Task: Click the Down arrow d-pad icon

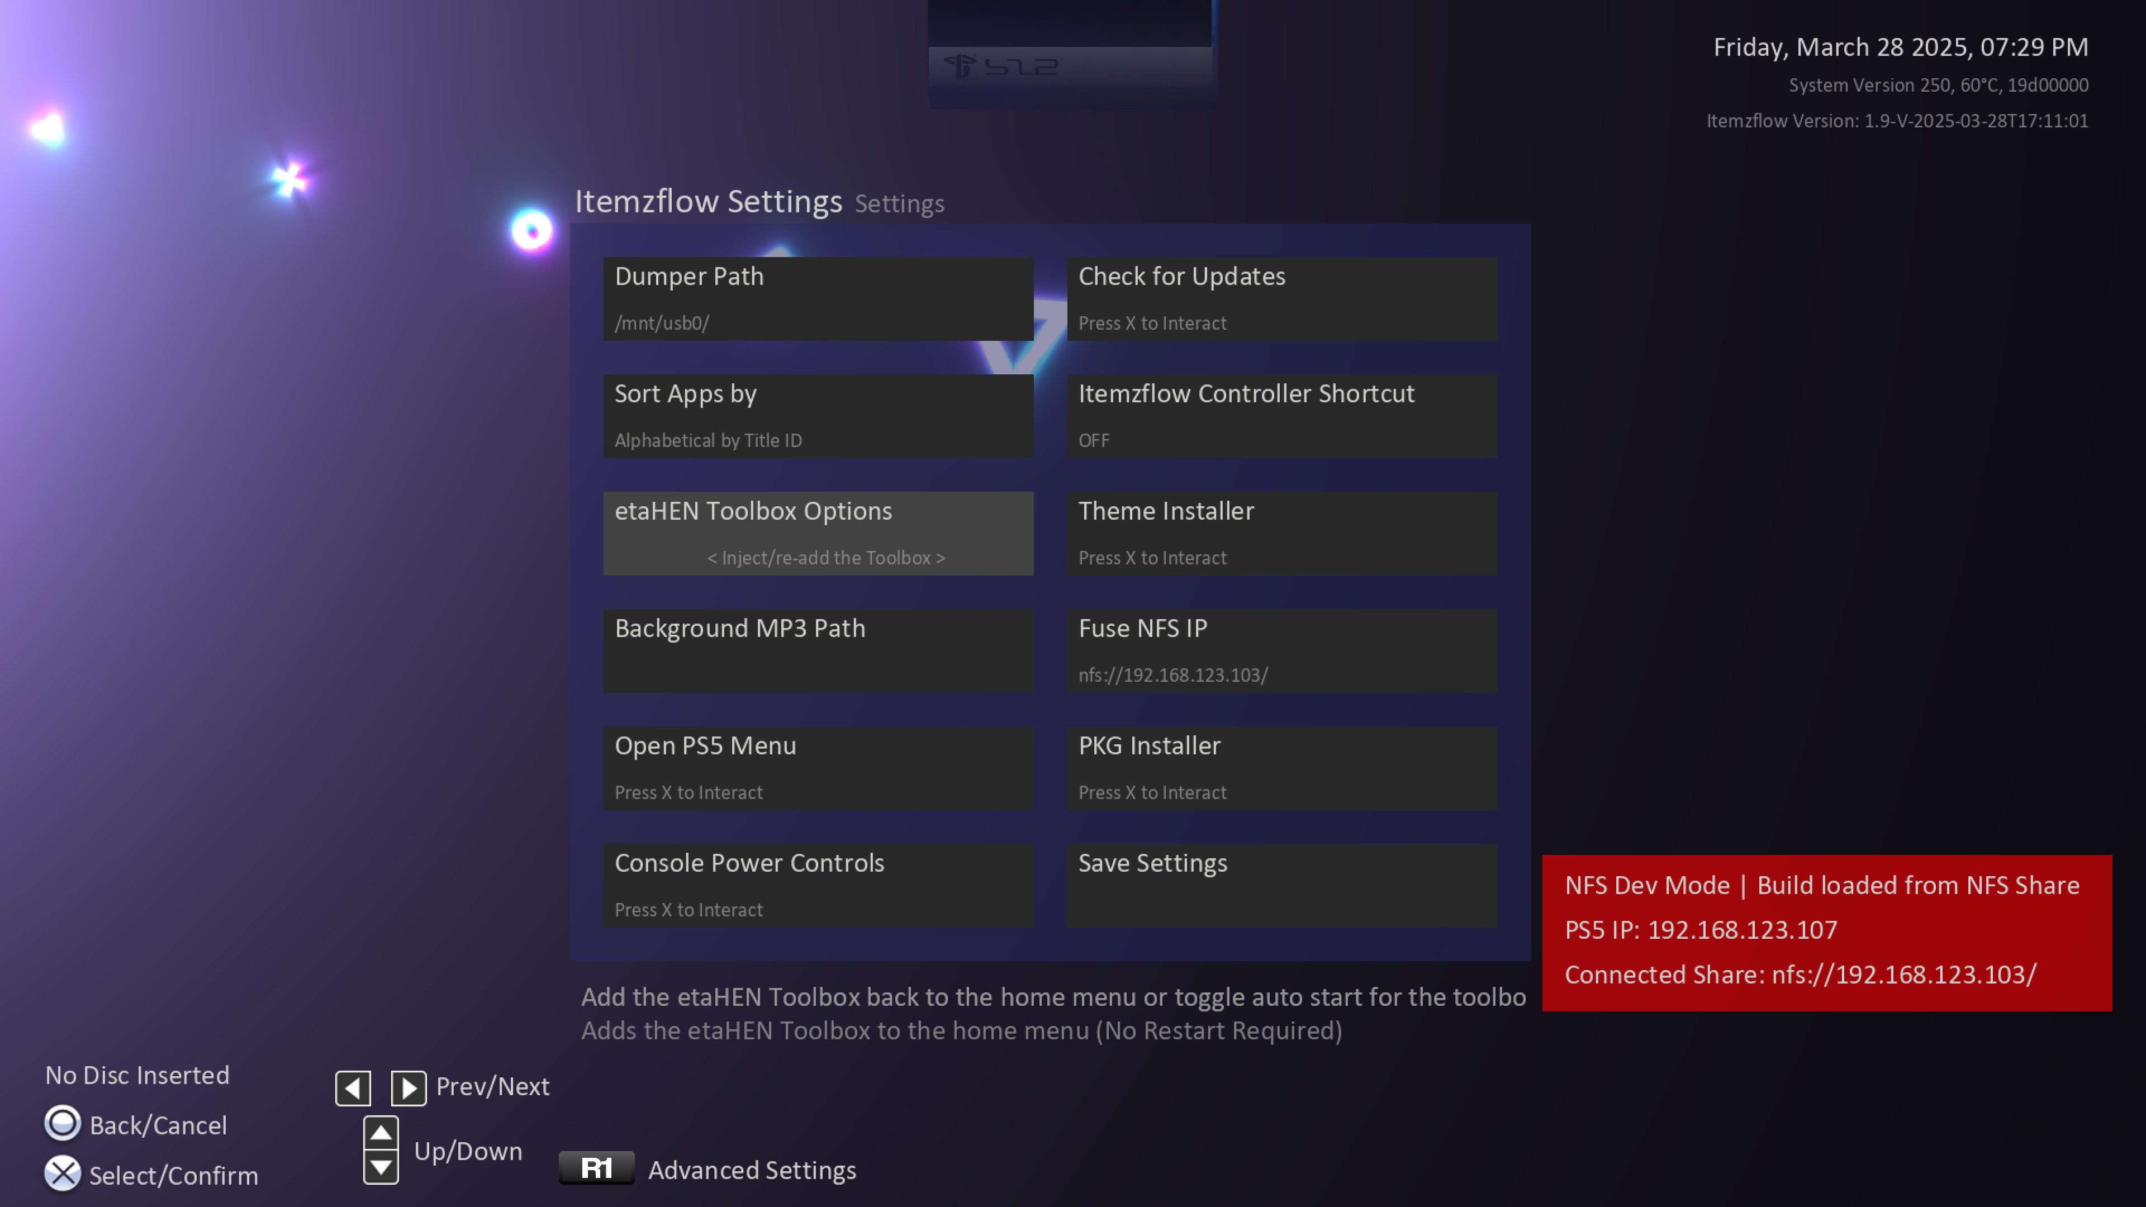Action: click(x=381, y=1167)
